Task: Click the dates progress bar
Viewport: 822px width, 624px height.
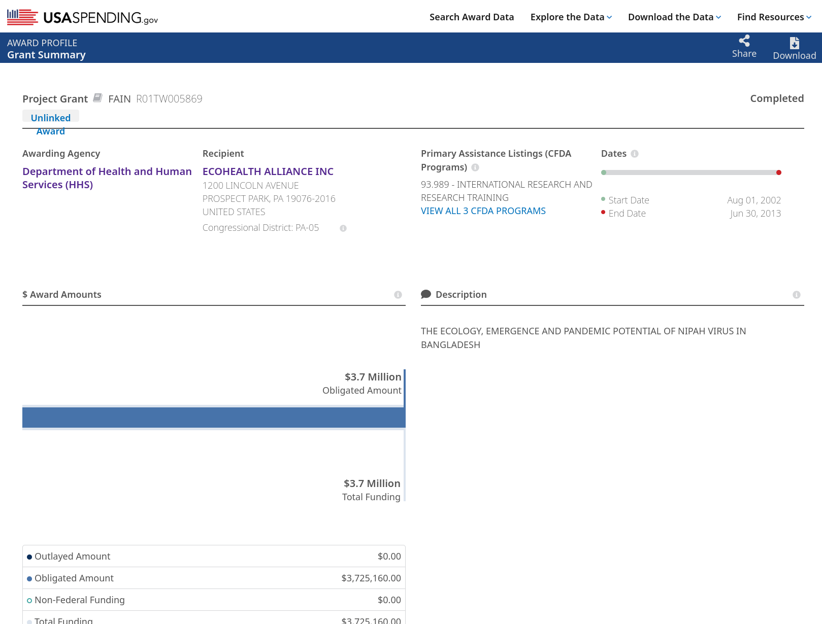Action: pos(691,172)
